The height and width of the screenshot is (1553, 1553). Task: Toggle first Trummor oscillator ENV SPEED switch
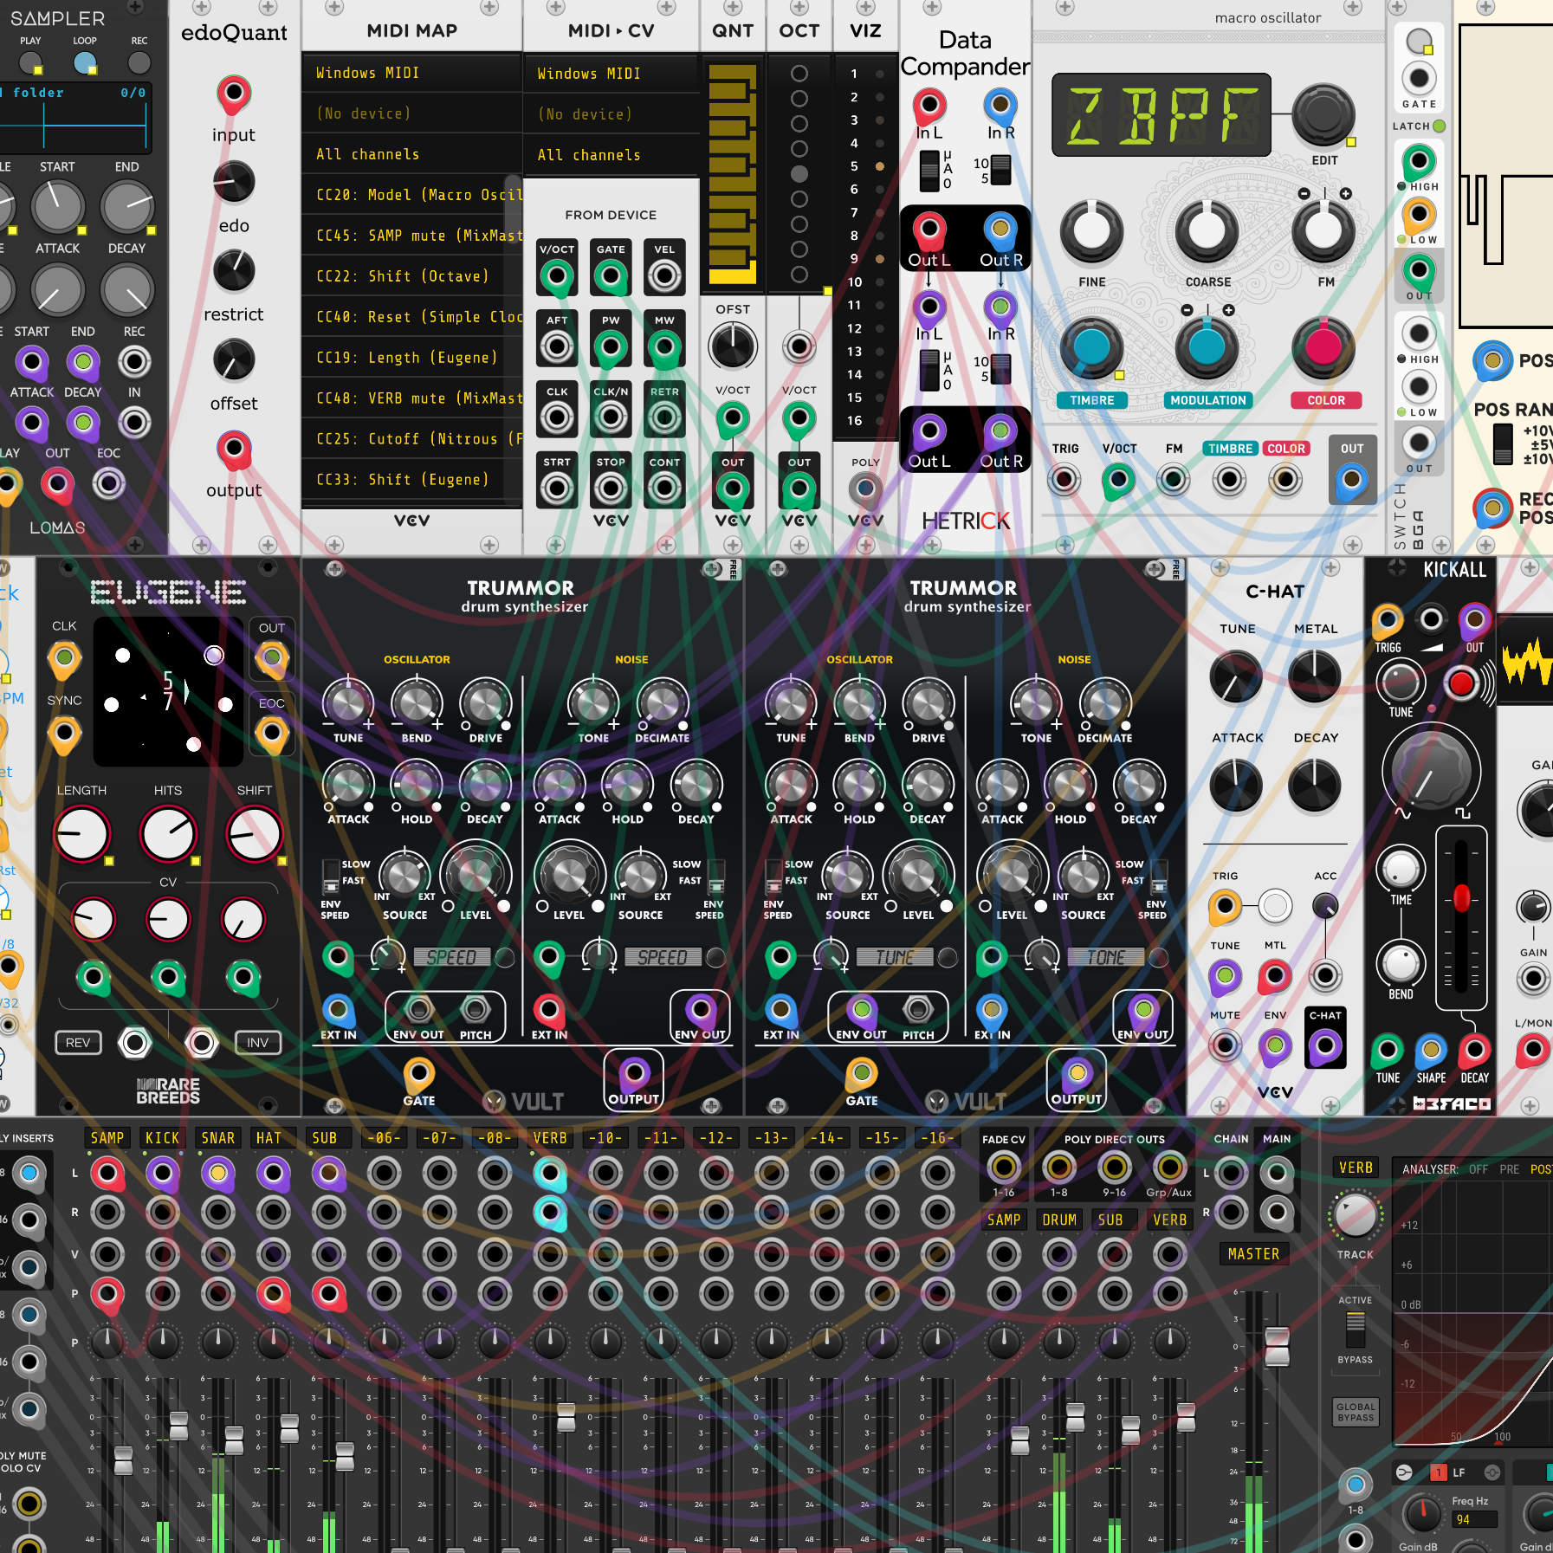(x=331, y=877)
